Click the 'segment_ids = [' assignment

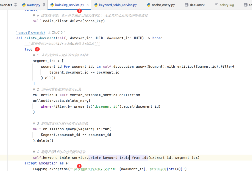pyautogui.click(x=48, y=61)
